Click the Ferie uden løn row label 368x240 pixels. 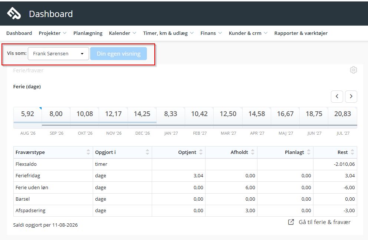pos(32,187)
